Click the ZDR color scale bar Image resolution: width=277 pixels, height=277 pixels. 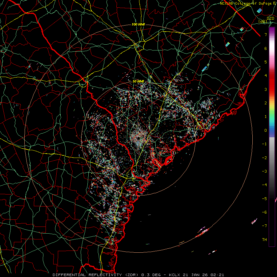click(272, 137)
